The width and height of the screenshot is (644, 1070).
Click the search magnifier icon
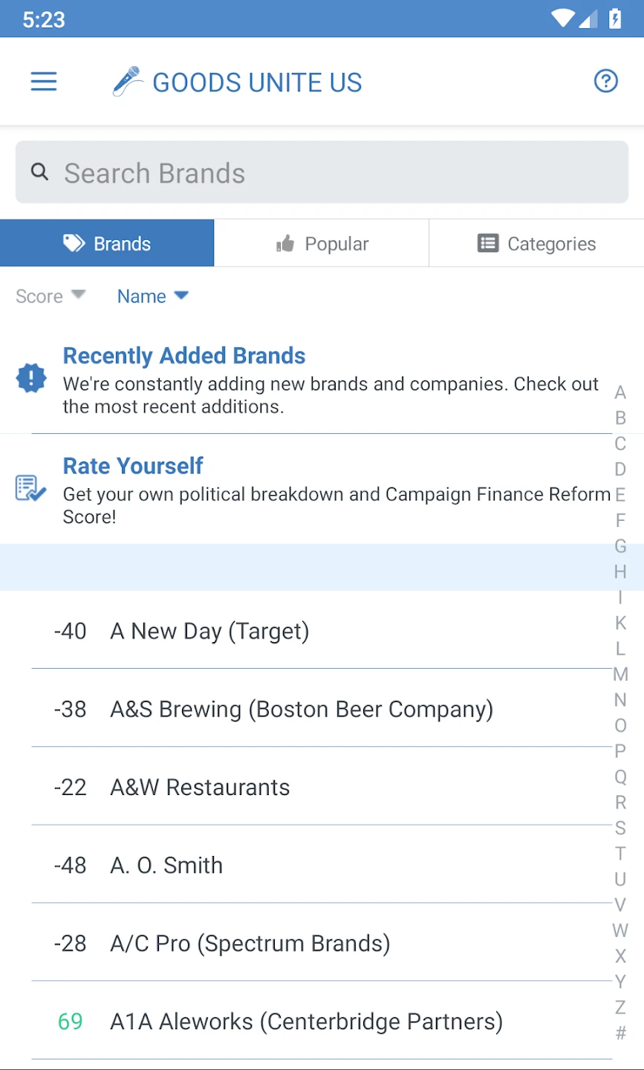click(40, 172)
